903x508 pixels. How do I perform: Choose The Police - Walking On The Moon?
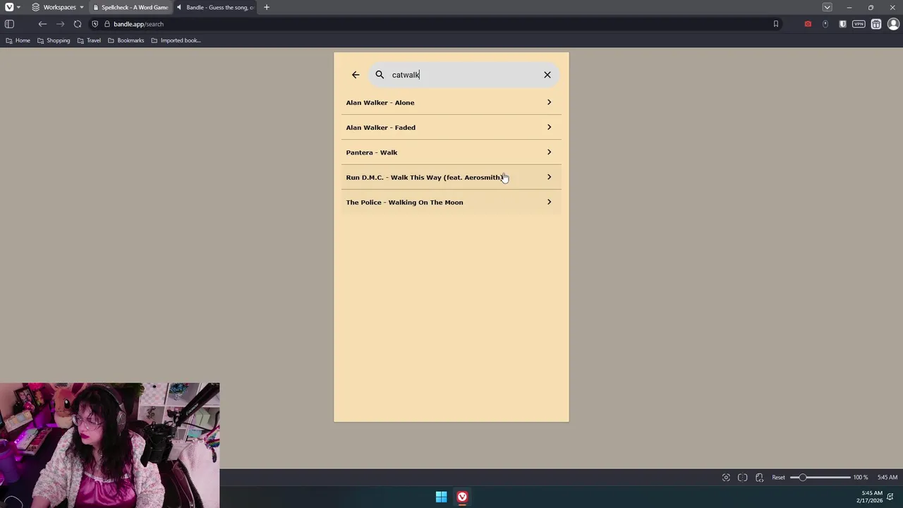pyautogui.click(x=451, y=202)
